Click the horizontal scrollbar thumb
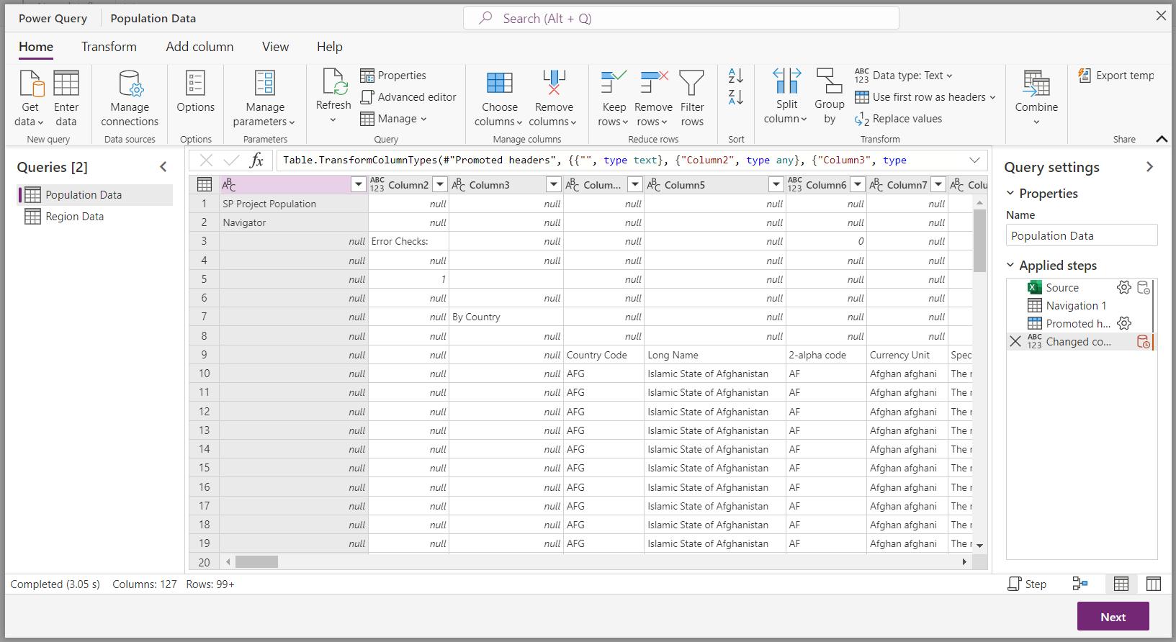This screenshot has width=1176, height=642. [x=256, y=561]
